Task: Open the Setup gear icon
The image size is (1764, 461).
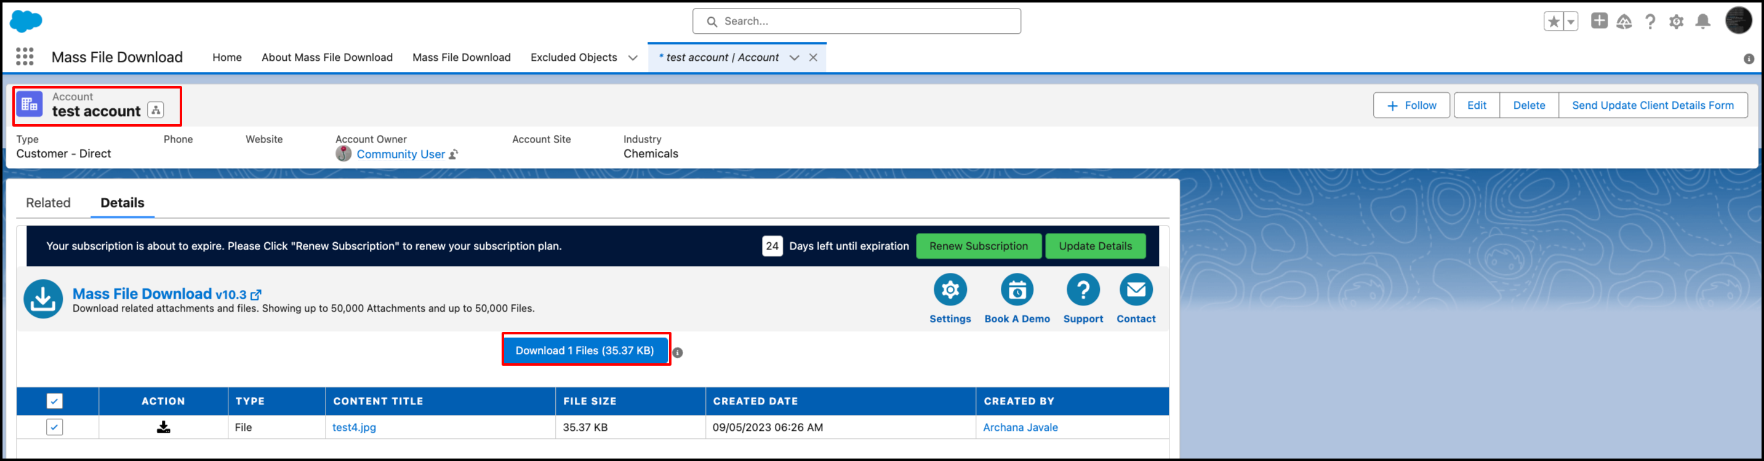Action: pyautogui.click(x=1677, y=22)
